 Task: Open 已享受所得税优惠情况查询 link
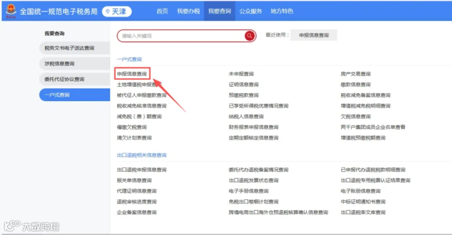click(x=259, y=106)
